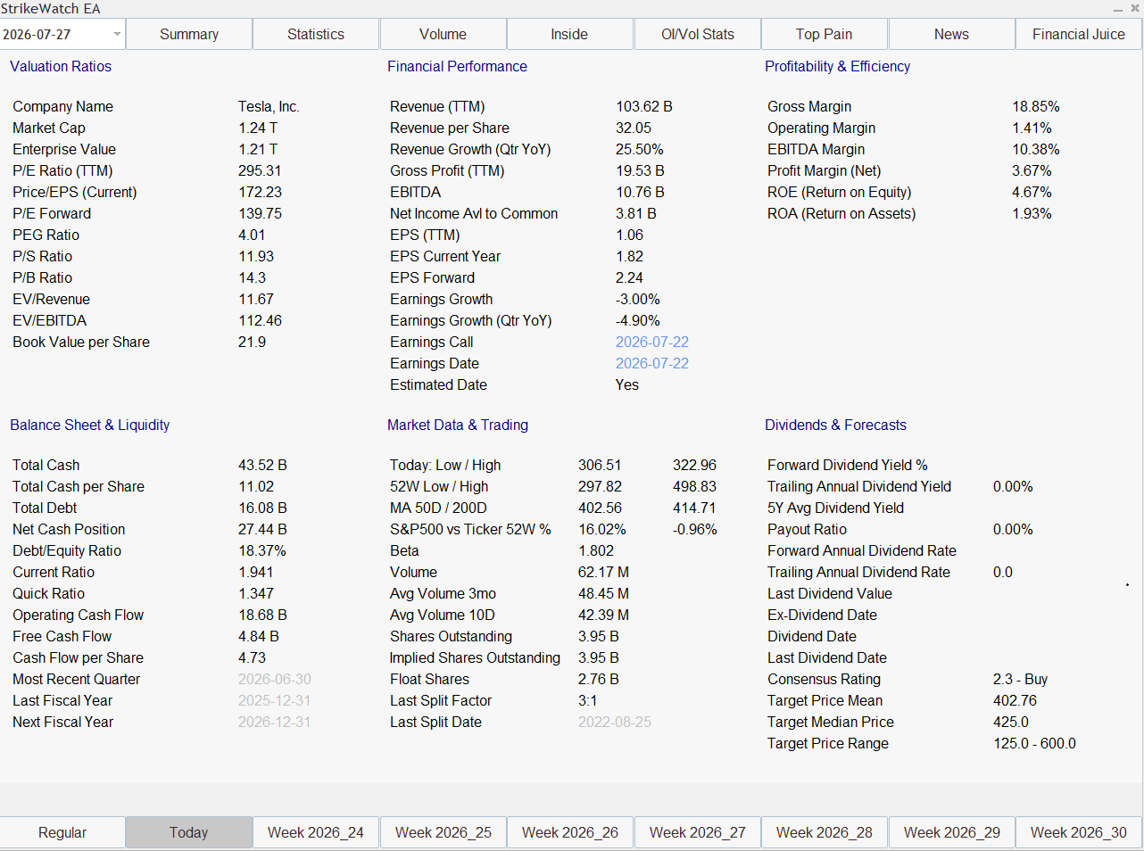
Task: Click the Financial Performance section heading
Action: click(457, 67)
